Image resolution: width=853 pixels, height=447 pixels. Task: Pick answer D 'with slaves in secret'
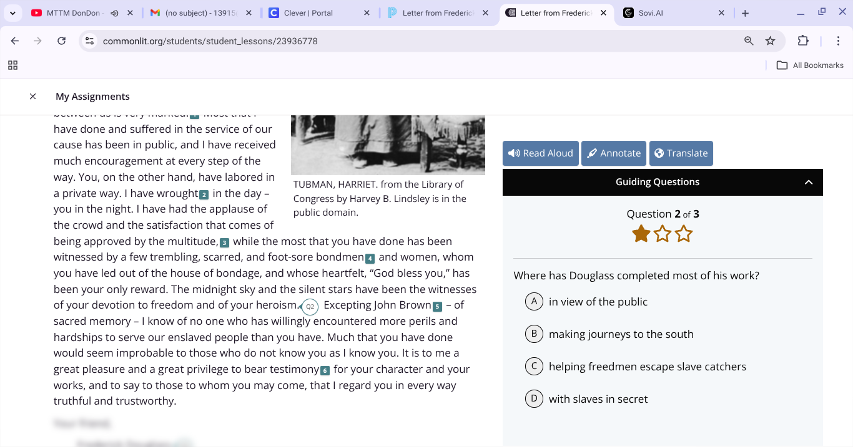[534, 399]
